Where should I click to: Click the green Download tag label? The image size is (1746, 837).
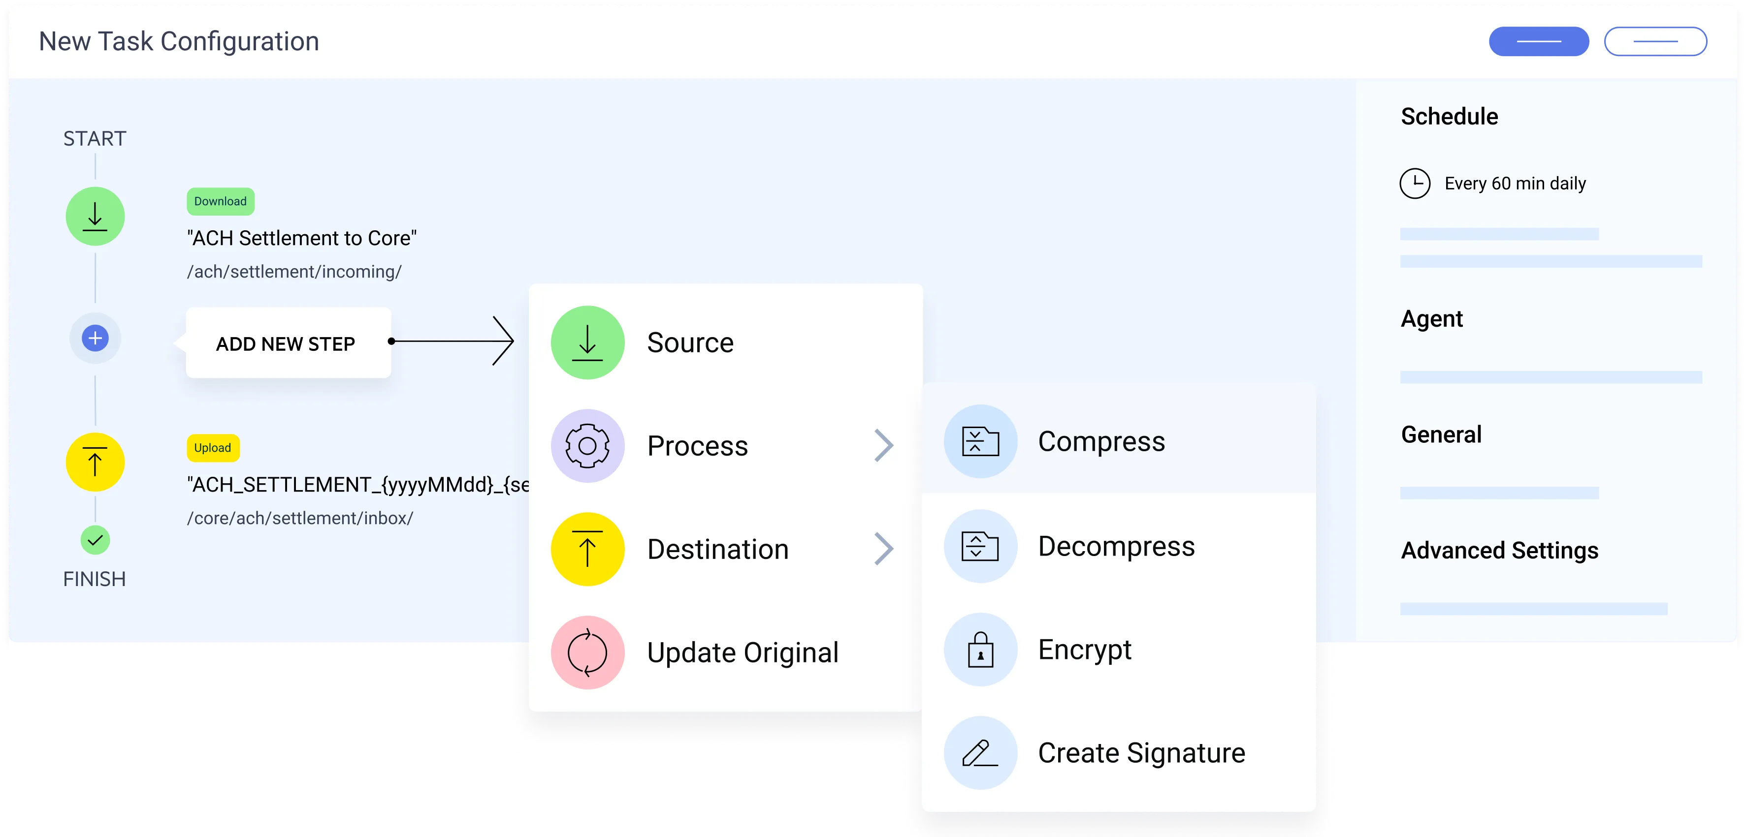tap(220, 202)
